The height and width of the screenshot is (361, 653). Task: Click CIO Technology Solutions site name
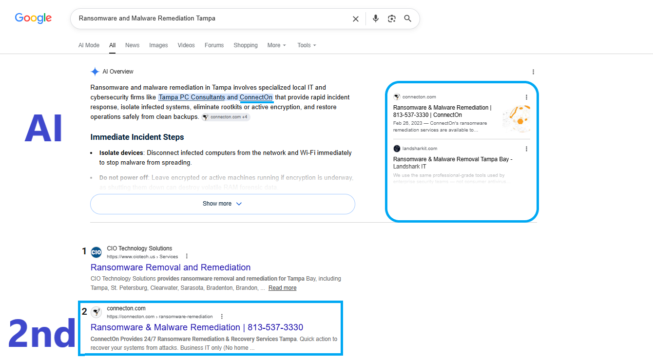coord(139,248)
